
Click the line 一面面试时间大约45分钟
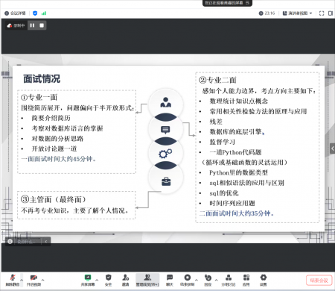point(58,159)
